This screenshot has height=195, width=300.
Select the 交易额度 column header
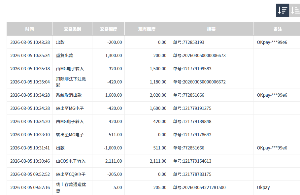pyautogui.click(x=109, y=29)
